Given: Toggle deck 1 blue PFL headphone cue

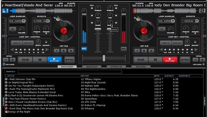Looking at the screenshot, I should point(84,49).
